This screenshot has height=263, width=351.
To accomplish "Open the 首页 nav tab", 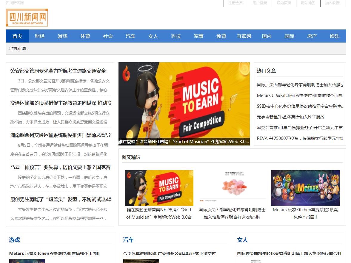I will click(x=17, y=36).
